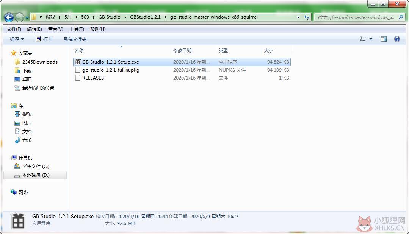Image resolution: width=409 pixels, height=234 pixels.
Task: Select 计算机 in the navigation pane
Action: pyautogui.click(x=21, y=158)
